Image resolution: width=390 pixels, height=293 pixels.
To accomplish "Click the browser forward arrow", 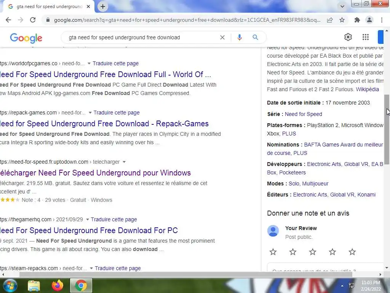I will pos(21,20).
